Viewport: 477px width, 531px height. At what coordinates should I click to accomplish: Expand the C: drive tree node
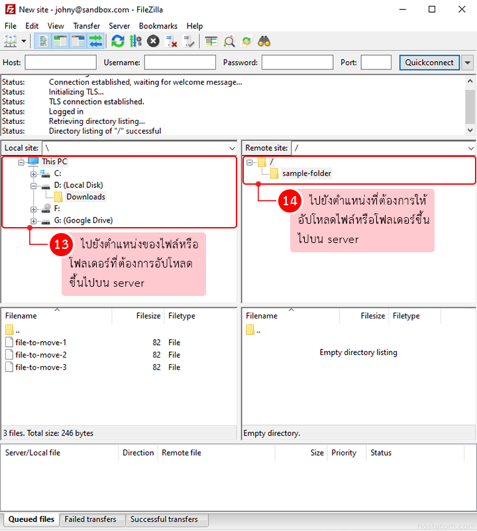(34, 173)
